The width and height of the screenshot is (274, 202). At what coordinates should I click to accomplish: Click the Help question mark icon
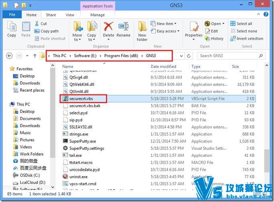coord(266,14)
